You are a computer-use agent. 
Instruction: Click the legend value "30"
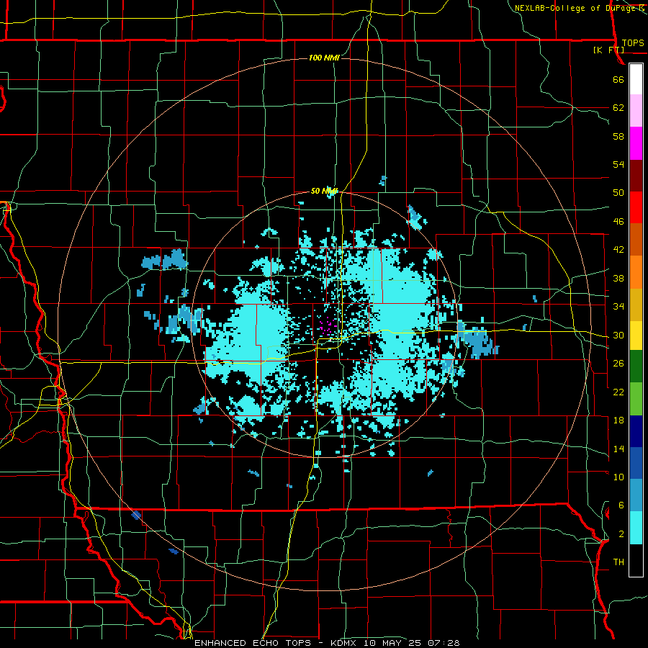click(x=618, y=335)
